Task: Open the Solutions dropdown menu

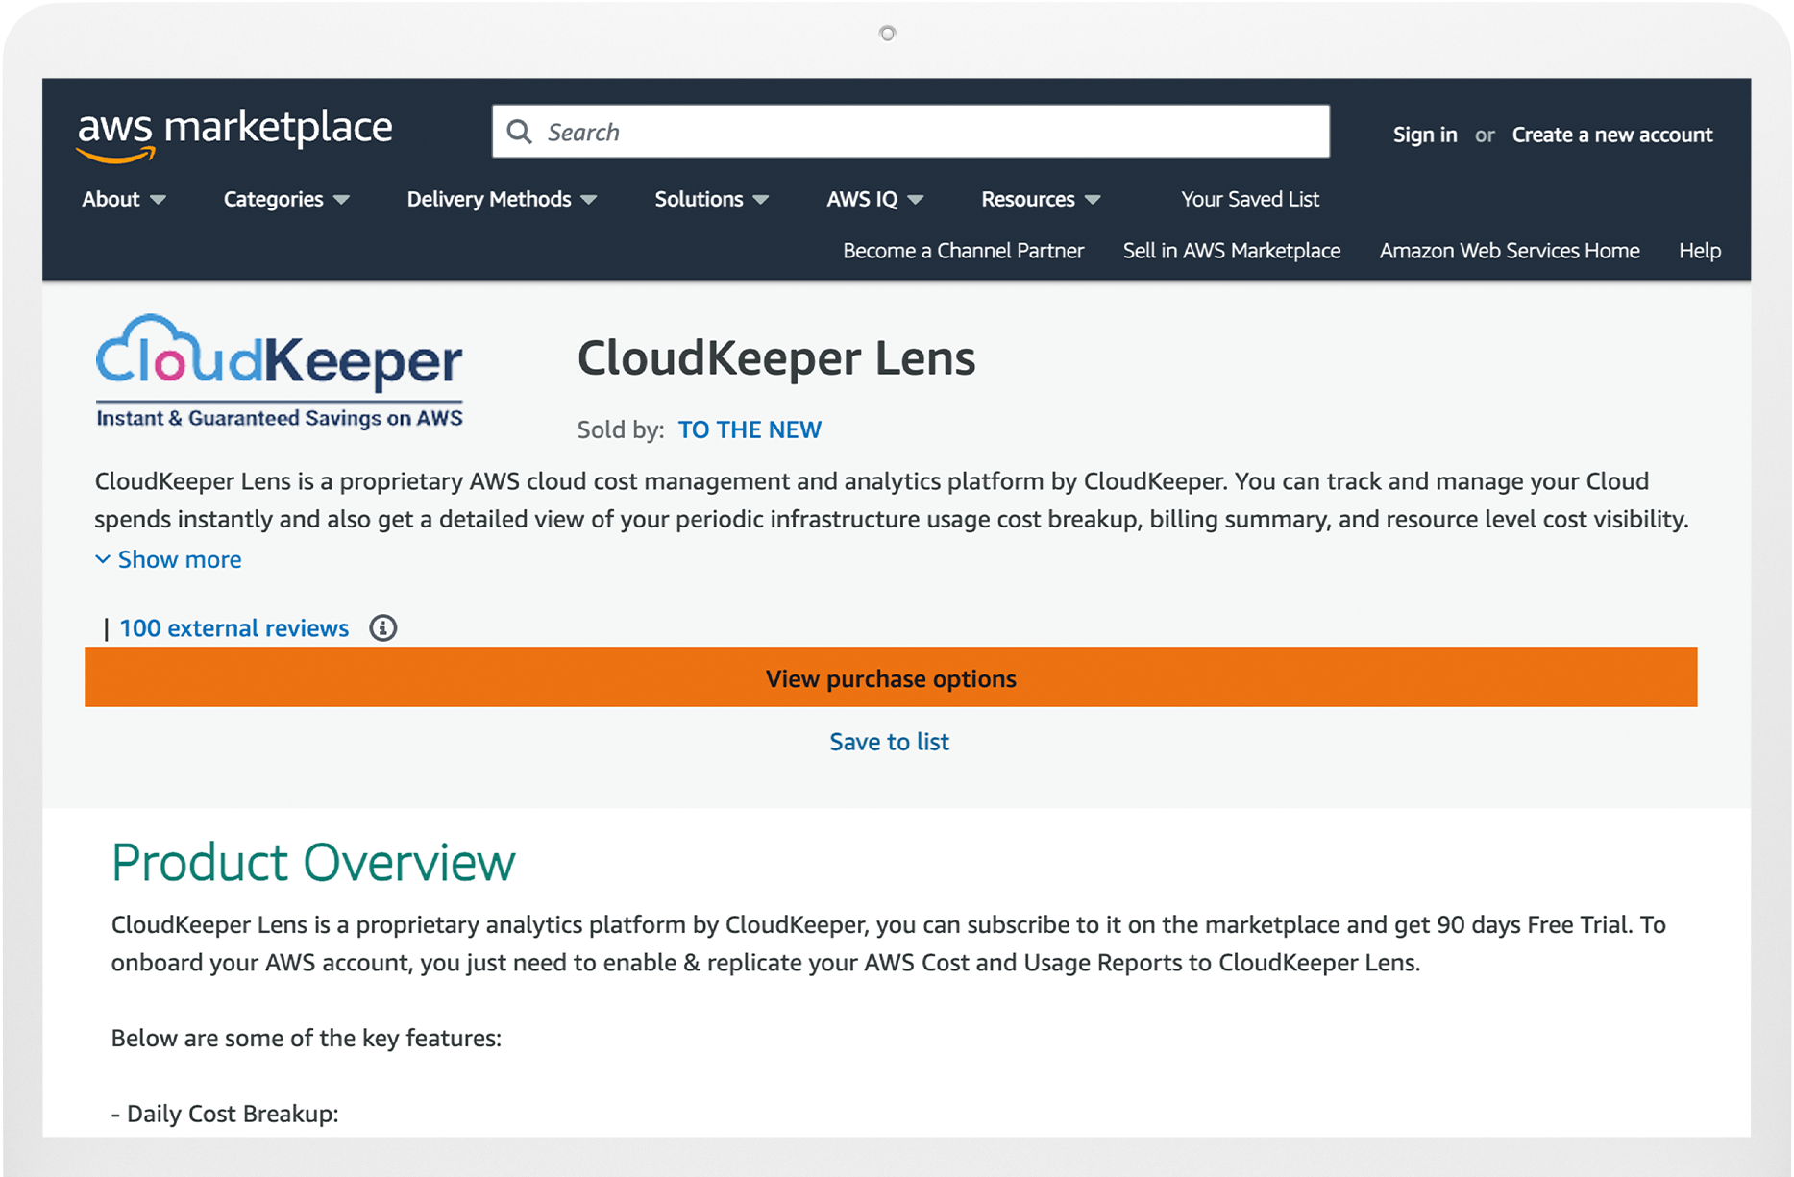Action: [712, 199]
